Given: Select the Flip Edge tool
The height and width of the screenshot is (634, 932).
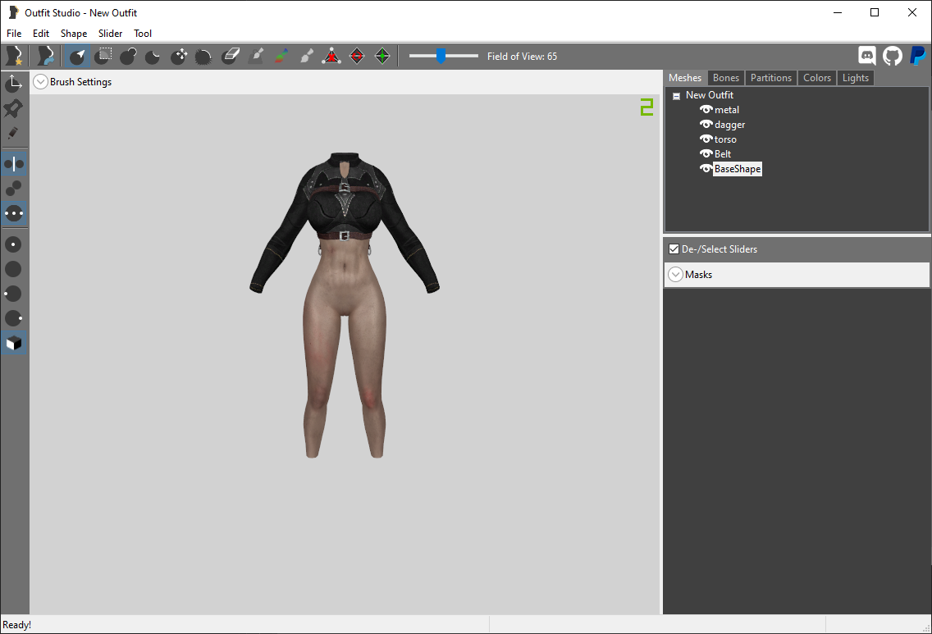Looking at the screenshot, I should (357, 56).
